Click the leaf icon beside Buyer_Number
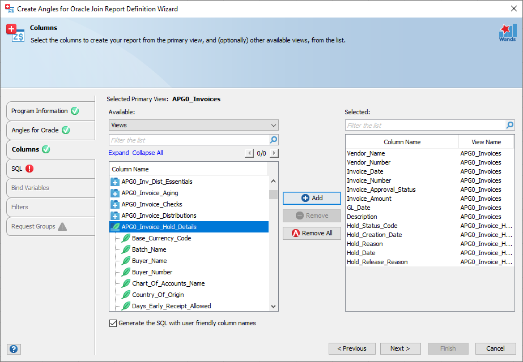Image resolution: width=523 pixels, height=362 pixels. [126, 272]
